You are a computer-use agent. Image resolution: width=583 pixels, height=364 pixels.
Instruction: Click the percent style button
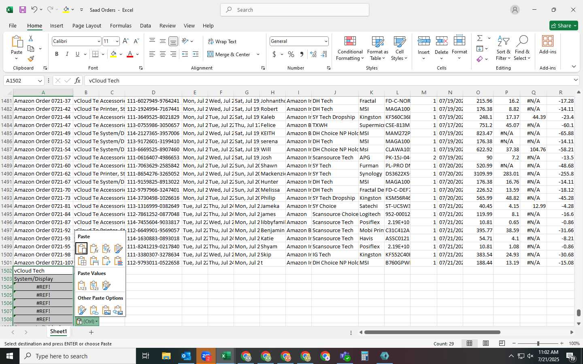291,54
